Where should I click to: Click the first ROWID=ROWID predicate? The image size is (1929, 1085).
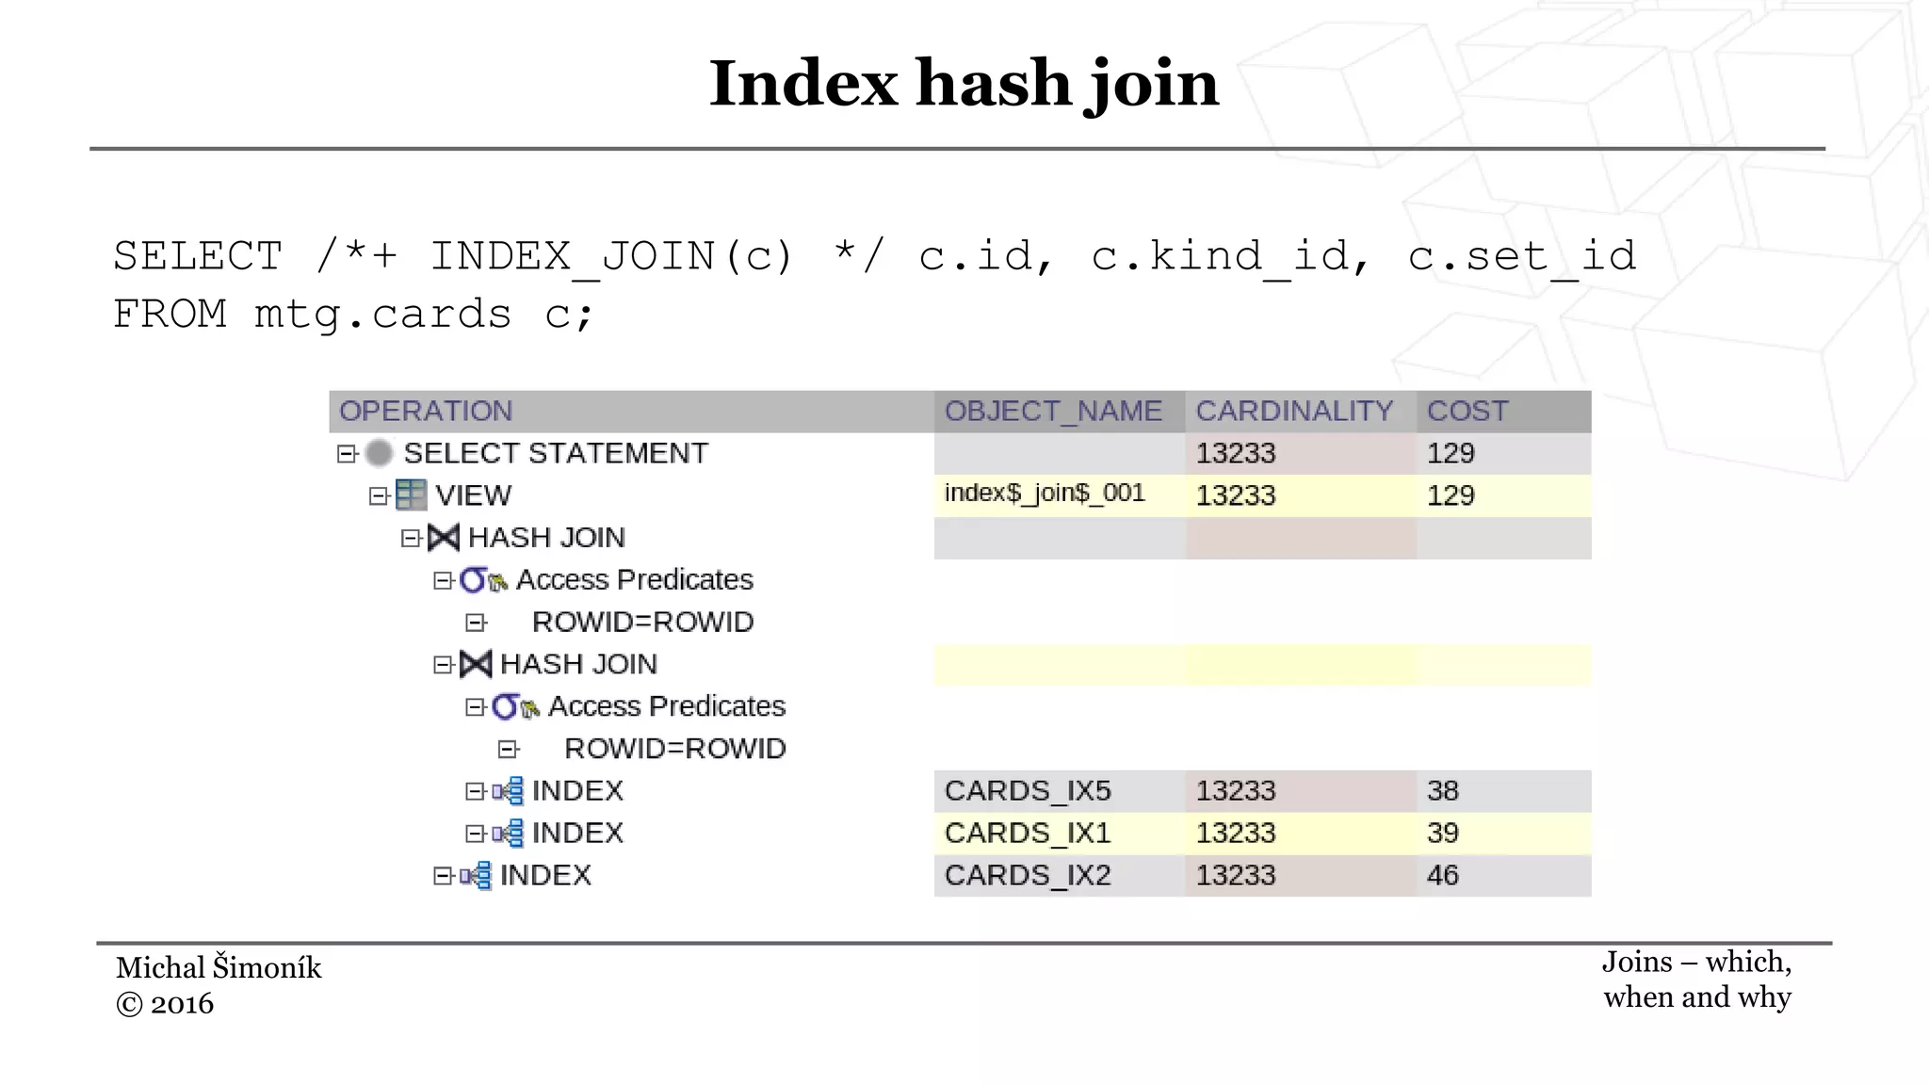click(643, 623)
